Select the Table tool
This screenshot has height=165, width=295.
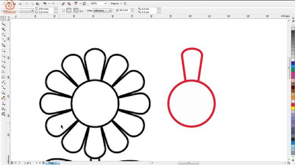coord(3,77)
